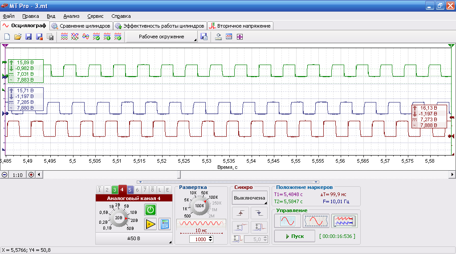
Task: Click the left scroll arrow of the timeline
Action: [39, 175]
